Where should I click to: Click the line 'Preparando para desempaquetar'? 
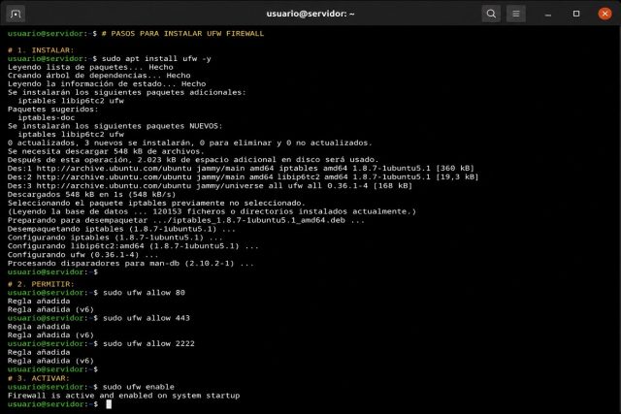186,220
